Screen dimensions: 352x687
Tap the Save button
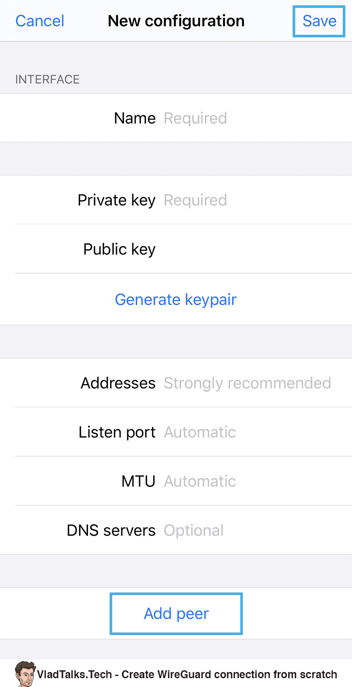(319, 21)
